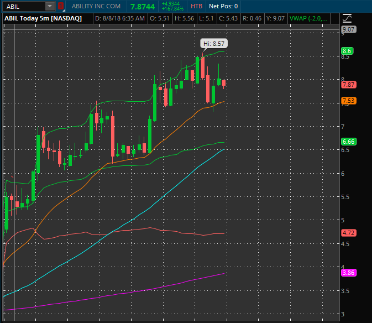Click the green 8.6 upper band label
The height and width of the screenshot is (323, 372).
click(x=347, y=51)
